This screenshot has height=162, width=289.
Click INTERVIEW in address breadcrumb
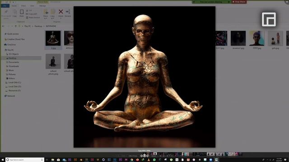pyautogui.click(x=51, y=26)
